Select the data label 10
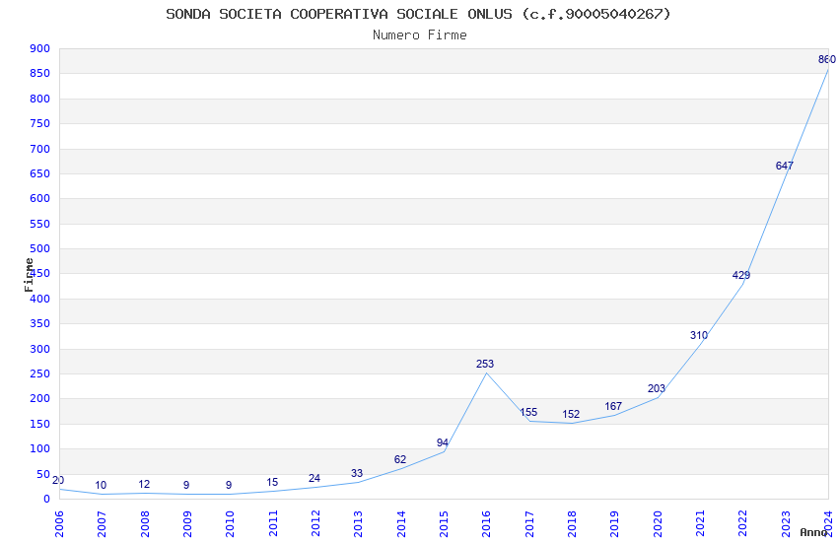This screenshot has width=838, height=542. [101, 486]
